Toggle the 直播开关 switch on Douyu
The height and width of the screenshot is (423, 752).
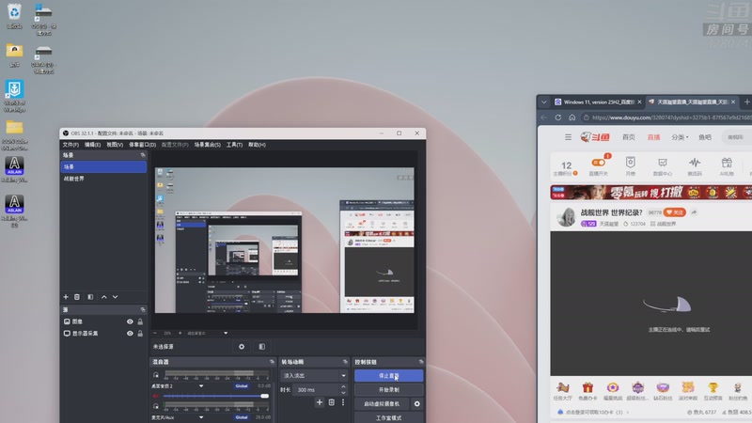[x=598, y=163]
